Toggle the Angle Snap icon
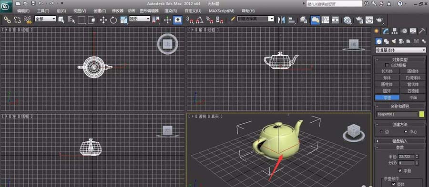This screenshot has height=187, width=429. [x=200, y=20]
